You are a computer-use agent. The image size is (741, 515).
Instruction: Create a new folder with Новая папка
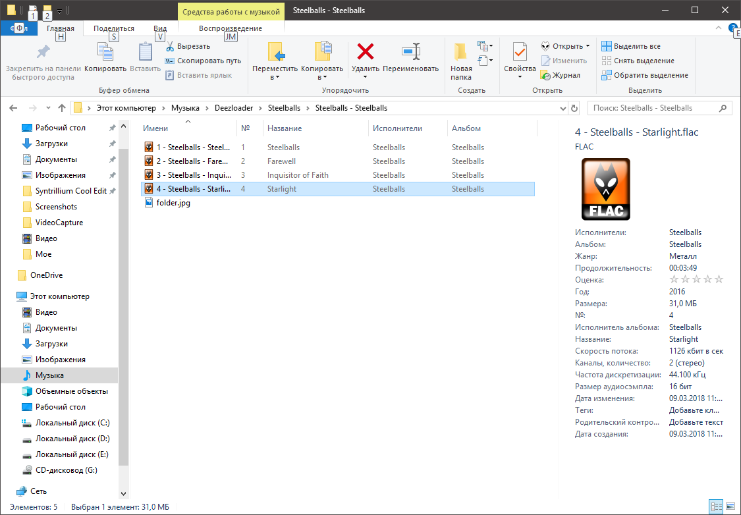(x=461, y=61)
